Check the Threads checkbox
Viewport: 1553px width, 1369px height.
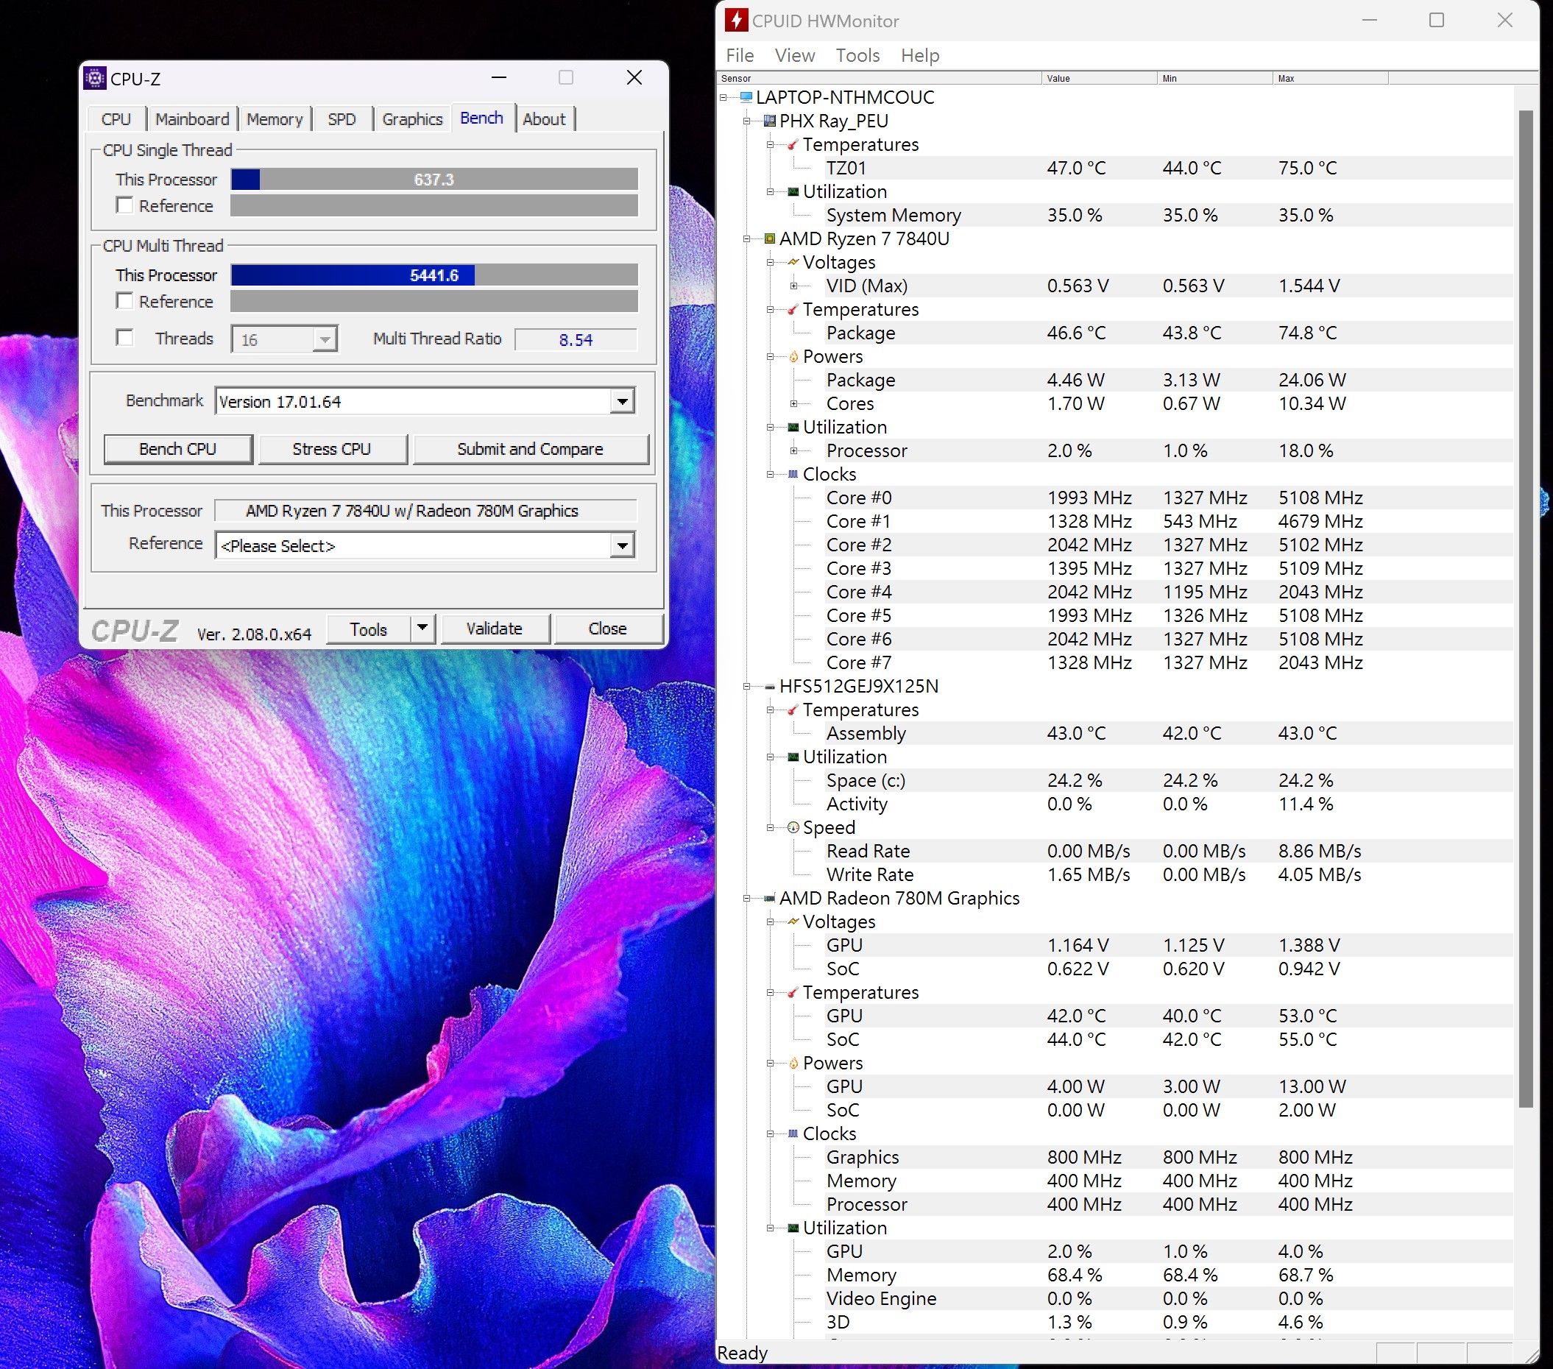124,338
